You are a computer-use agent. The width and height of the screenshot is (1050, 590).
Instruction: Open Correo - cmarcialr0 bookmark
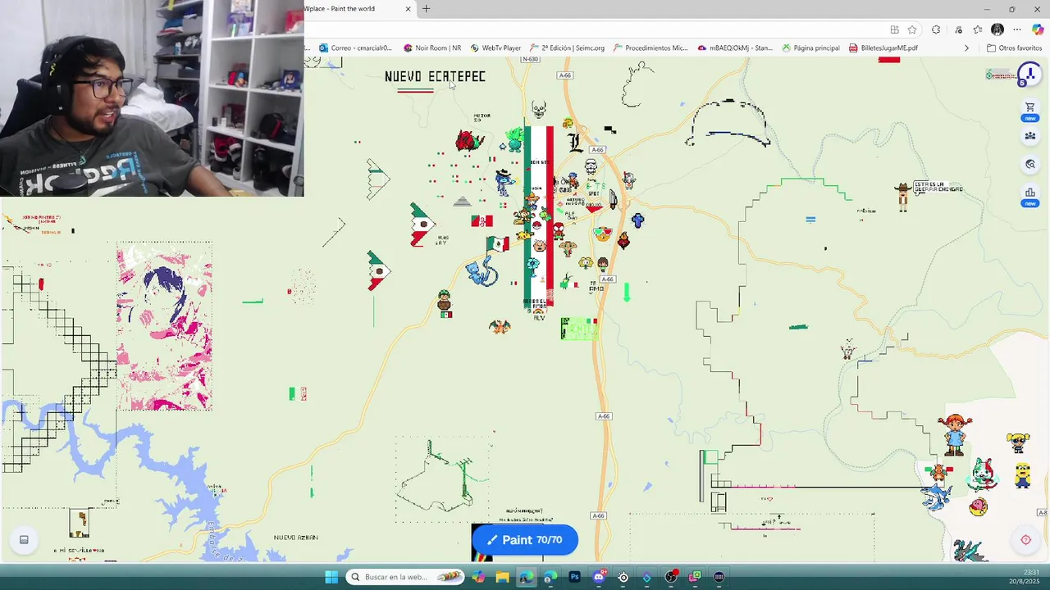pos(356,48)
